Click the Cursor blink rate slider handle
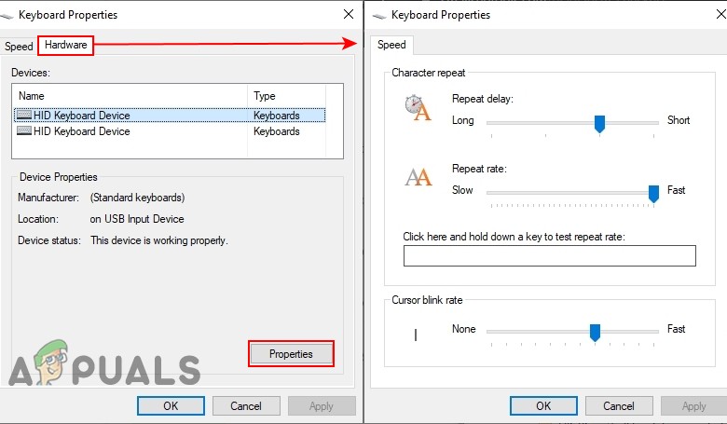This screenshot has width=727, height=424. click(x=595, y=333)
